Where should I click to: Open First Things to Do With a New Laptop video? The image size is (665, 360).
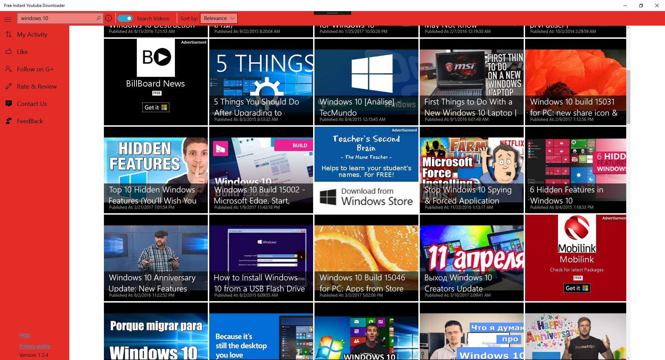(472, 82)
